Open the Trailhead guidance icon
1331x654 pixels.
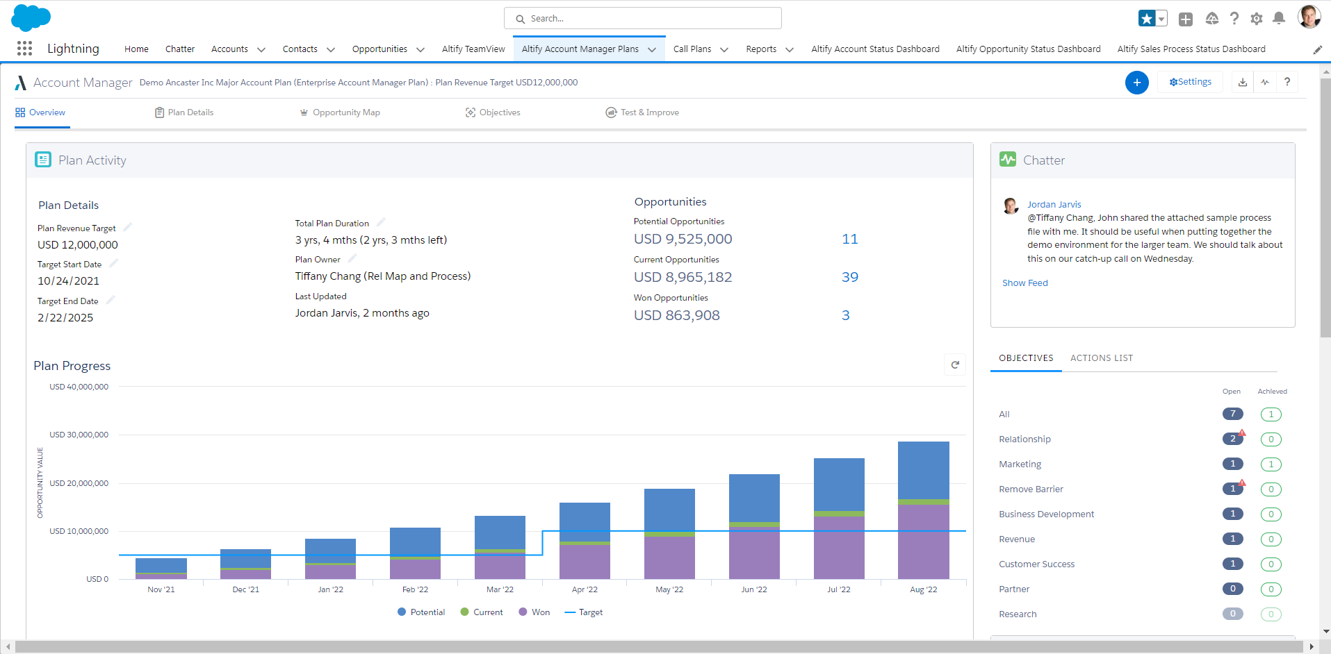1212,18
